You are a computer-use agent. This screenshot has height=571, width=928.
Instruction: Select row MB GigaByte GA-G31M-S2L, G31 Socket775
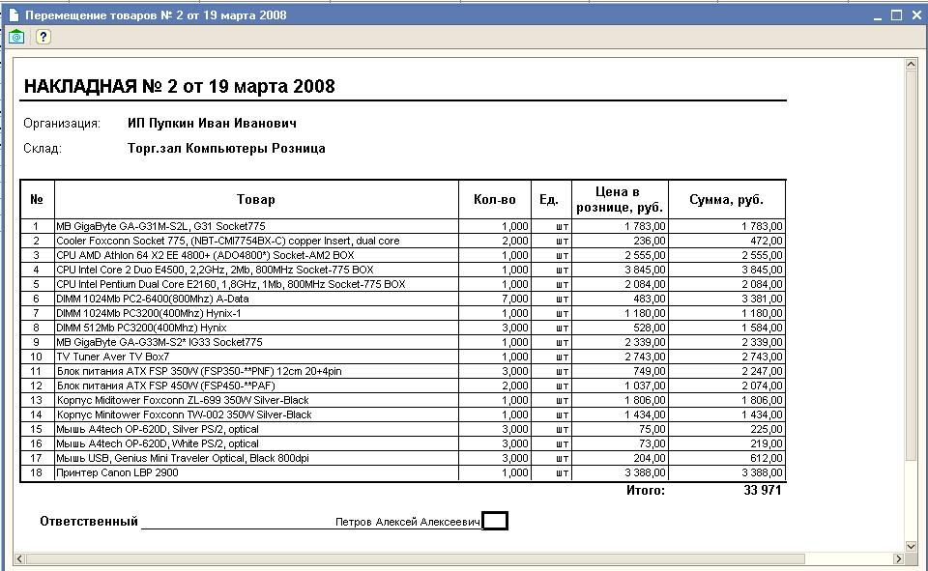[402, 226]
